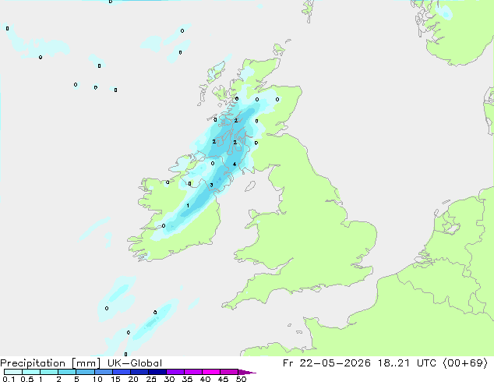Click the '15' legend scale label

(x=115, y=379)
